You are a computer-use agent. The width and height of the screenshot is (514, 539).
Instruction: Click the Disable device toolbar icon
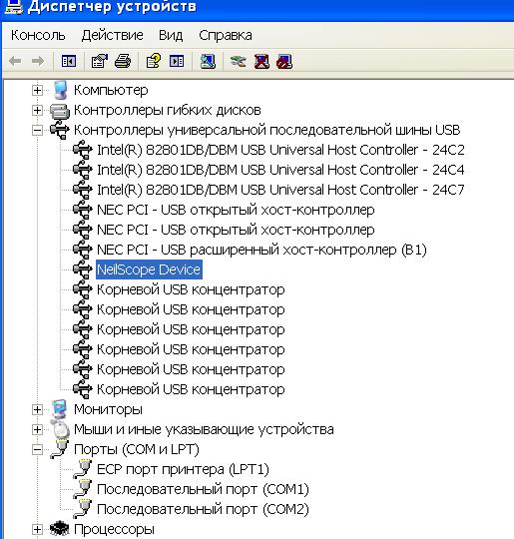(x=284, y=62)
